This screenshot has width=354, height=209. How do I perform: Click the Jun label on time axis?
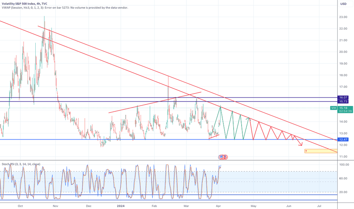tap(289, 206)
